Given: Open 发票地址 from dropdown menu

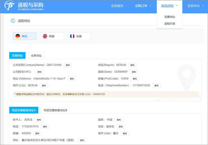Looking at the screenshot, I should pyautogui.click(x=170, y=17).
